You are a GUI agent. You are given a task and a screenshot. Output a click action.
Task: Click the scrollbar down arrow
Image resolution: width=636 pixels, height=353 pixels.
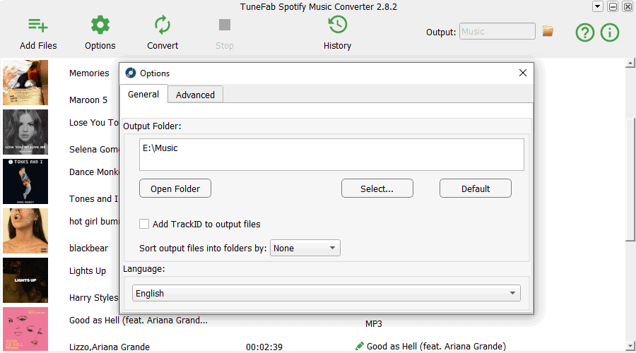[x=630, y=346]
